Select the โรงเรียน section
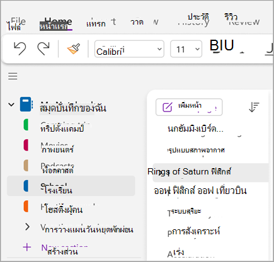This screenshot has width=274, height=262. click(71, 186)
